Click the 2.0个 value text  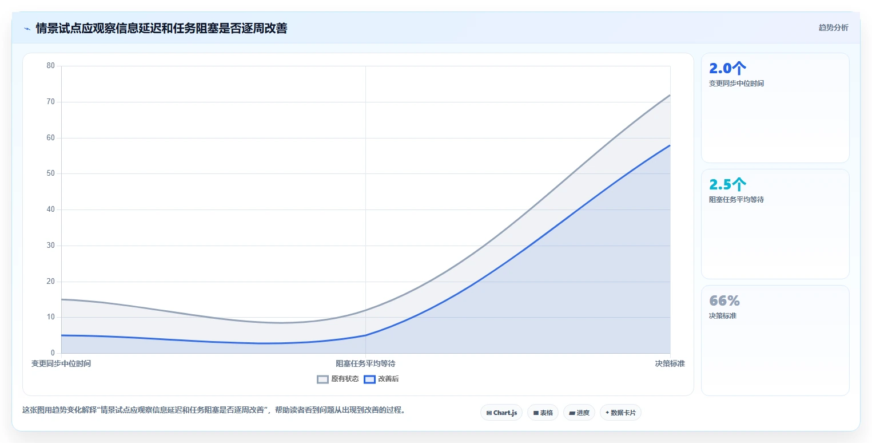pyautogui.click(x=727, y=69)
